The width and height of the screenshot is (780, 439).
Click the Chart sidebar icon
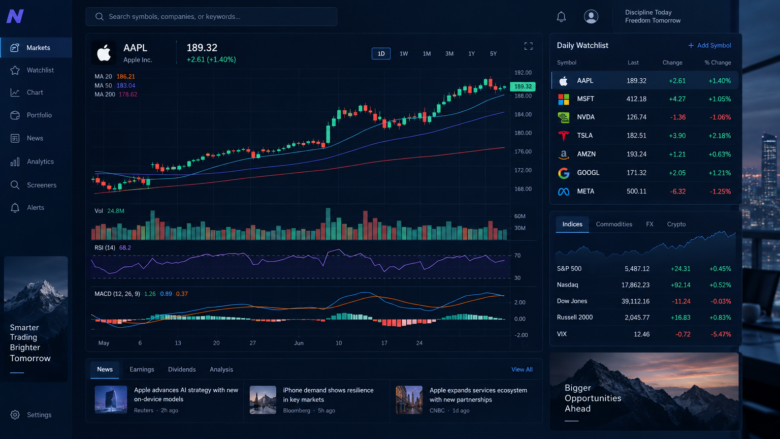[x=15, y=92]
